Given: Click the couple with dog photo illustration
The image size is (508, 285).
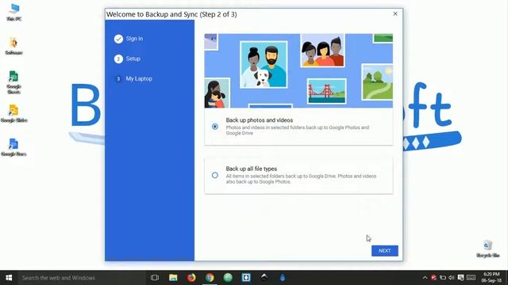Looking at the screenshot, I should (x=264, y=64).
